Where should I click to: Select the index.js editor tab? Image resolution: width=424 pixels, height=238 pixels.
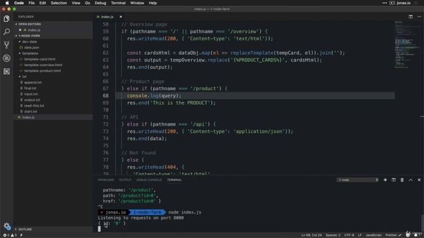(x=107, y=17)
